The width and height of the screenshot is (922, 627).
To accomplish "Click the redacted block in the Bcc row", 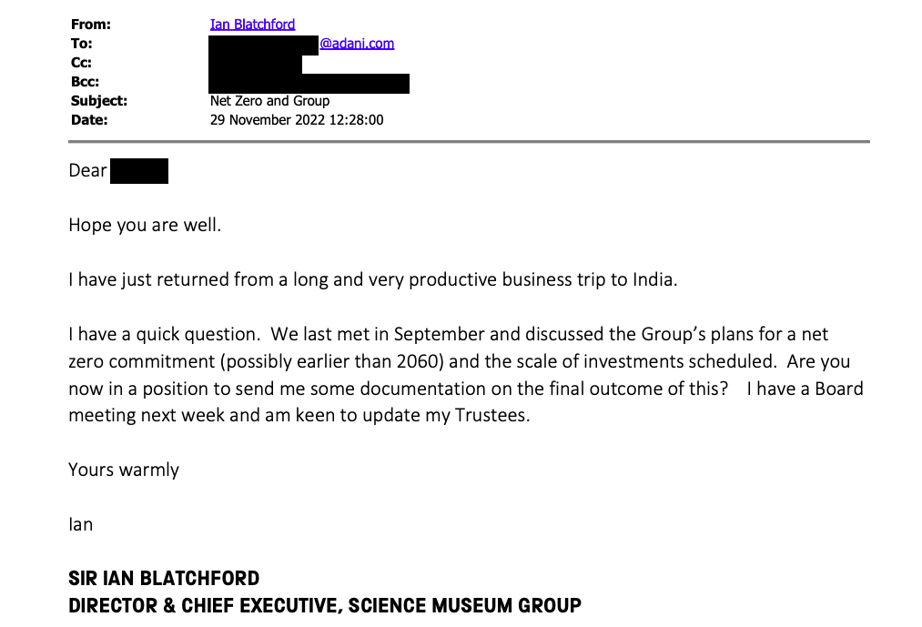I will pyautogui.click(x=309, y=83).
